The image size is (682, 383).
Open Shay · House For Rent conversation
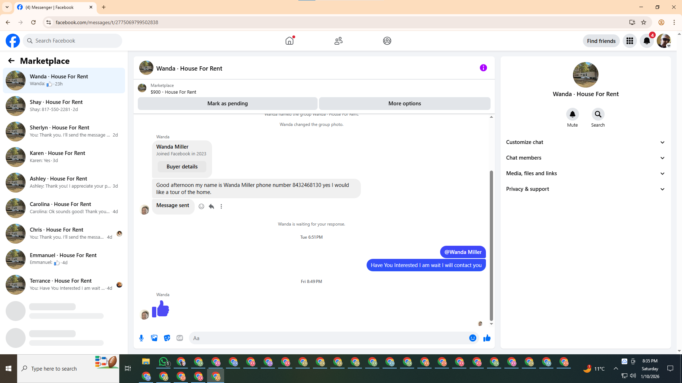click(64, 106)
